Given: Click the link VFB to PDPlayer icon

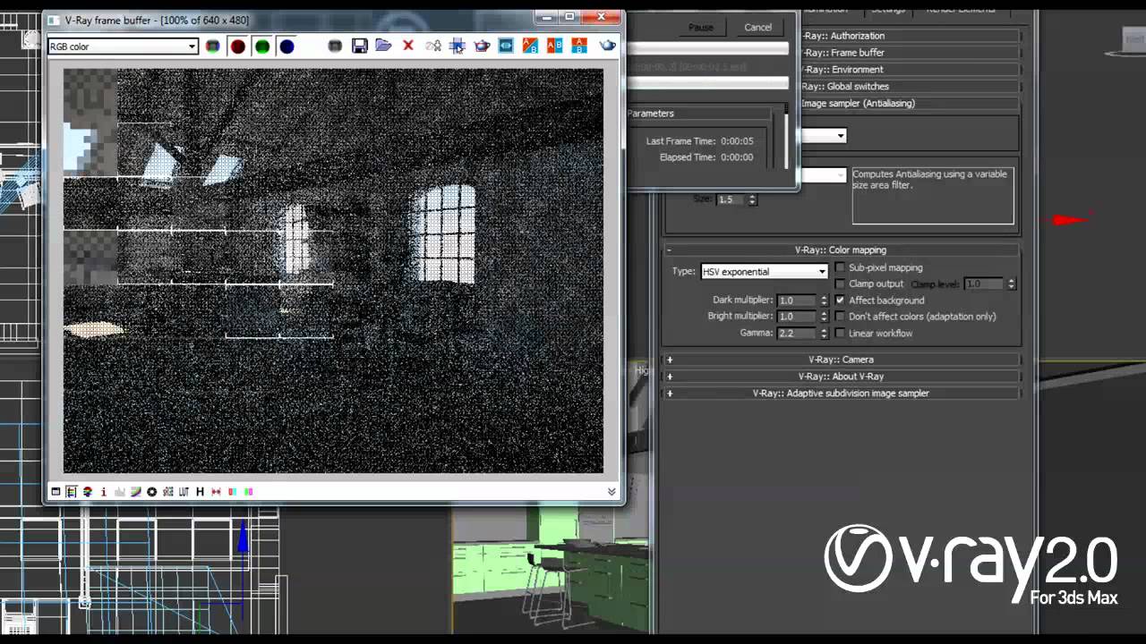Looking at the screenshot, I should pos(506,46).
